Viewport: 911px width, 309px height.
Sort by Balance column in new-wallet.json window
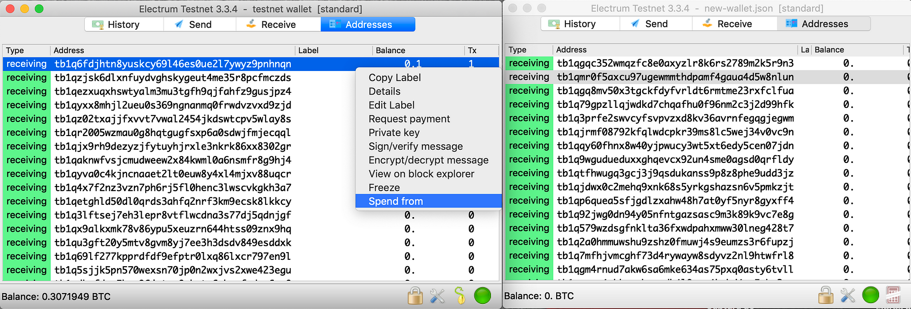tap(857, 50)
